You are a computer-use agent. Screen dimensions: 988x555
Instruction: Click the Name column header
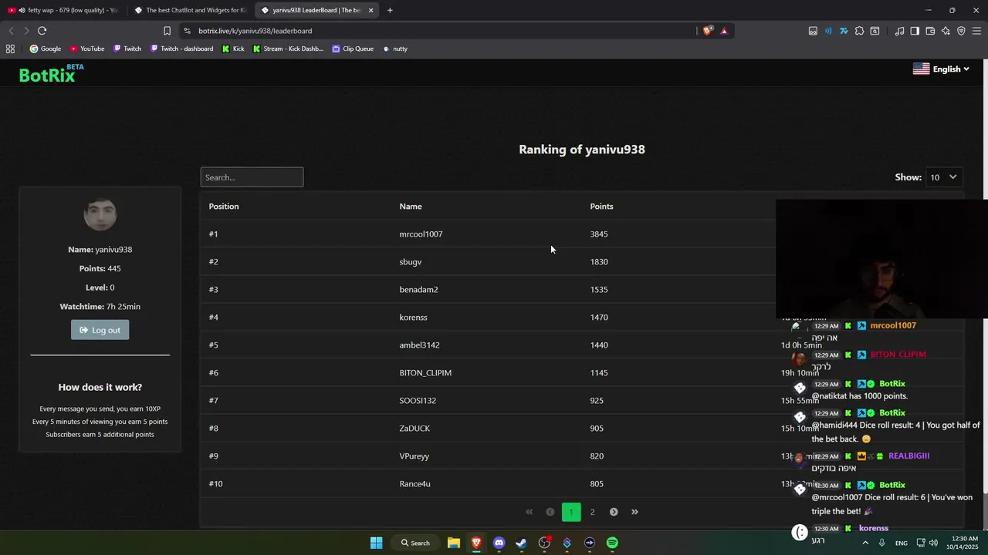point(411,207)
